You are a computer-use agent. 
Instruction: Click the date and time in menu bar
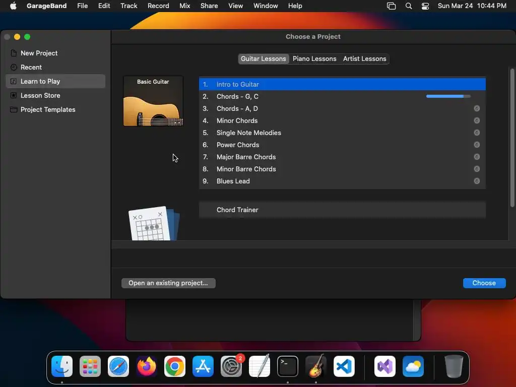[x=472, y=6]
